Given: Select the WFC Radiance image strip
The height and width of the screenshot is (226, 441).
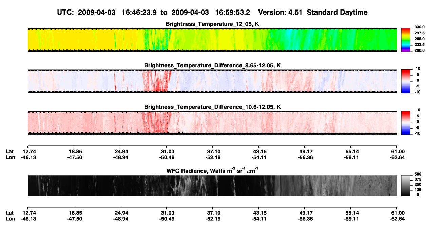Looking at the screenshot, I should 212,185.
